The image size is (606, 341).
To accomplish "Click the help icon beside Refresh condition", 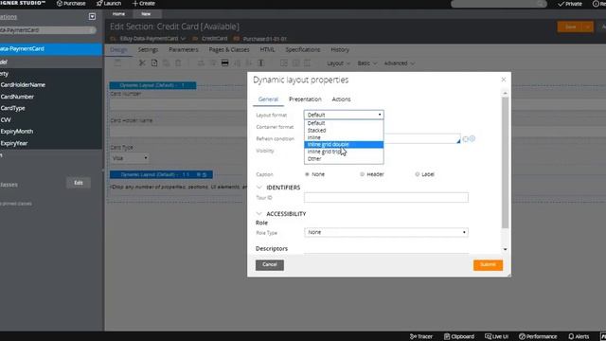I will [472, 138].
